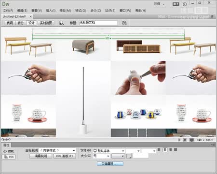Viewport: 217px width, 174px height.
Task: Switch to 拆分 (Split) view
Action: pos(20,23)
